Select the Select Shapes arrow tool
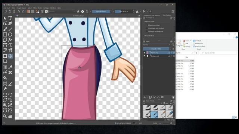 coord(5,18)
